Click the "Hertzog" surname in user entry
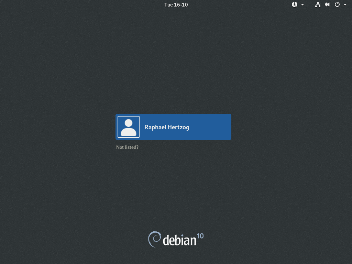 point(178,127)
